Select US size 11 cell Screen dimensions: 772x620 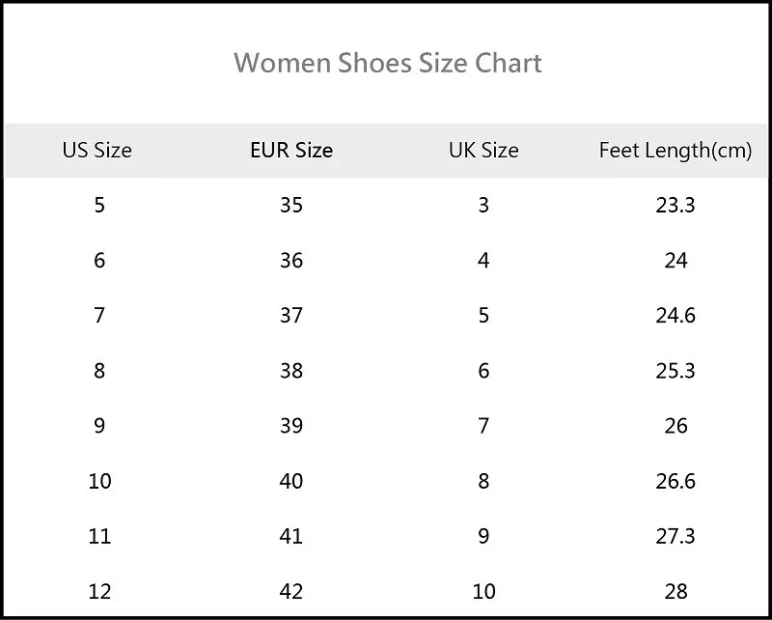[x=99, y=536]
